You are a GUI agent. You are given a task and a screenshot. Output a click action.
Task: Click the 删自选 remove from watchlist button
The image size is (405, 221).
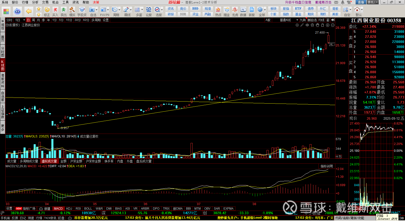point(312,20)
